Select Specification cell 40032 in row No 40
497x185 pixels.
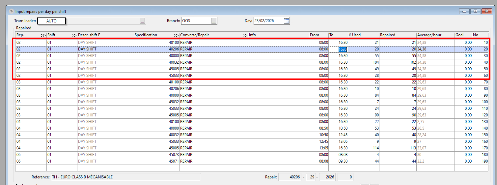click(156, 62)
